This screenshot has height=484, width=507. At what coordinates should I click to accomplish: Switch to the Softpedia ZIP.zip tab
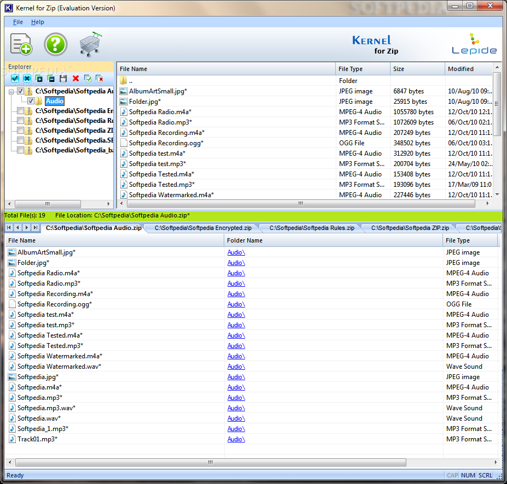tap(410, 228)
